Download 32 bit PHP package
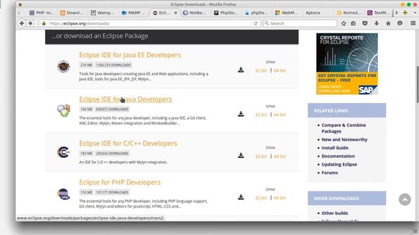Viewport: 419px width, 235px height. tap(261, 198)
